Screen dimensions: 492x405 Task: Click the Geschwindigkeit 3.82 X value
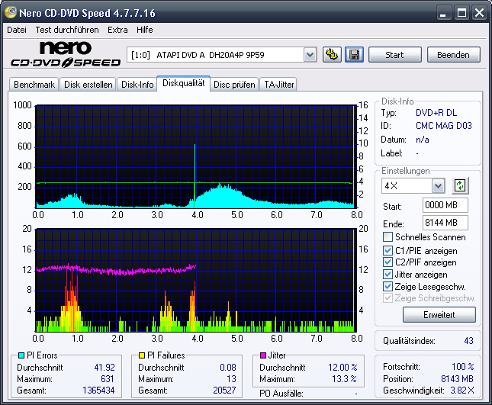pyautogui.click(x=462, y=391)
